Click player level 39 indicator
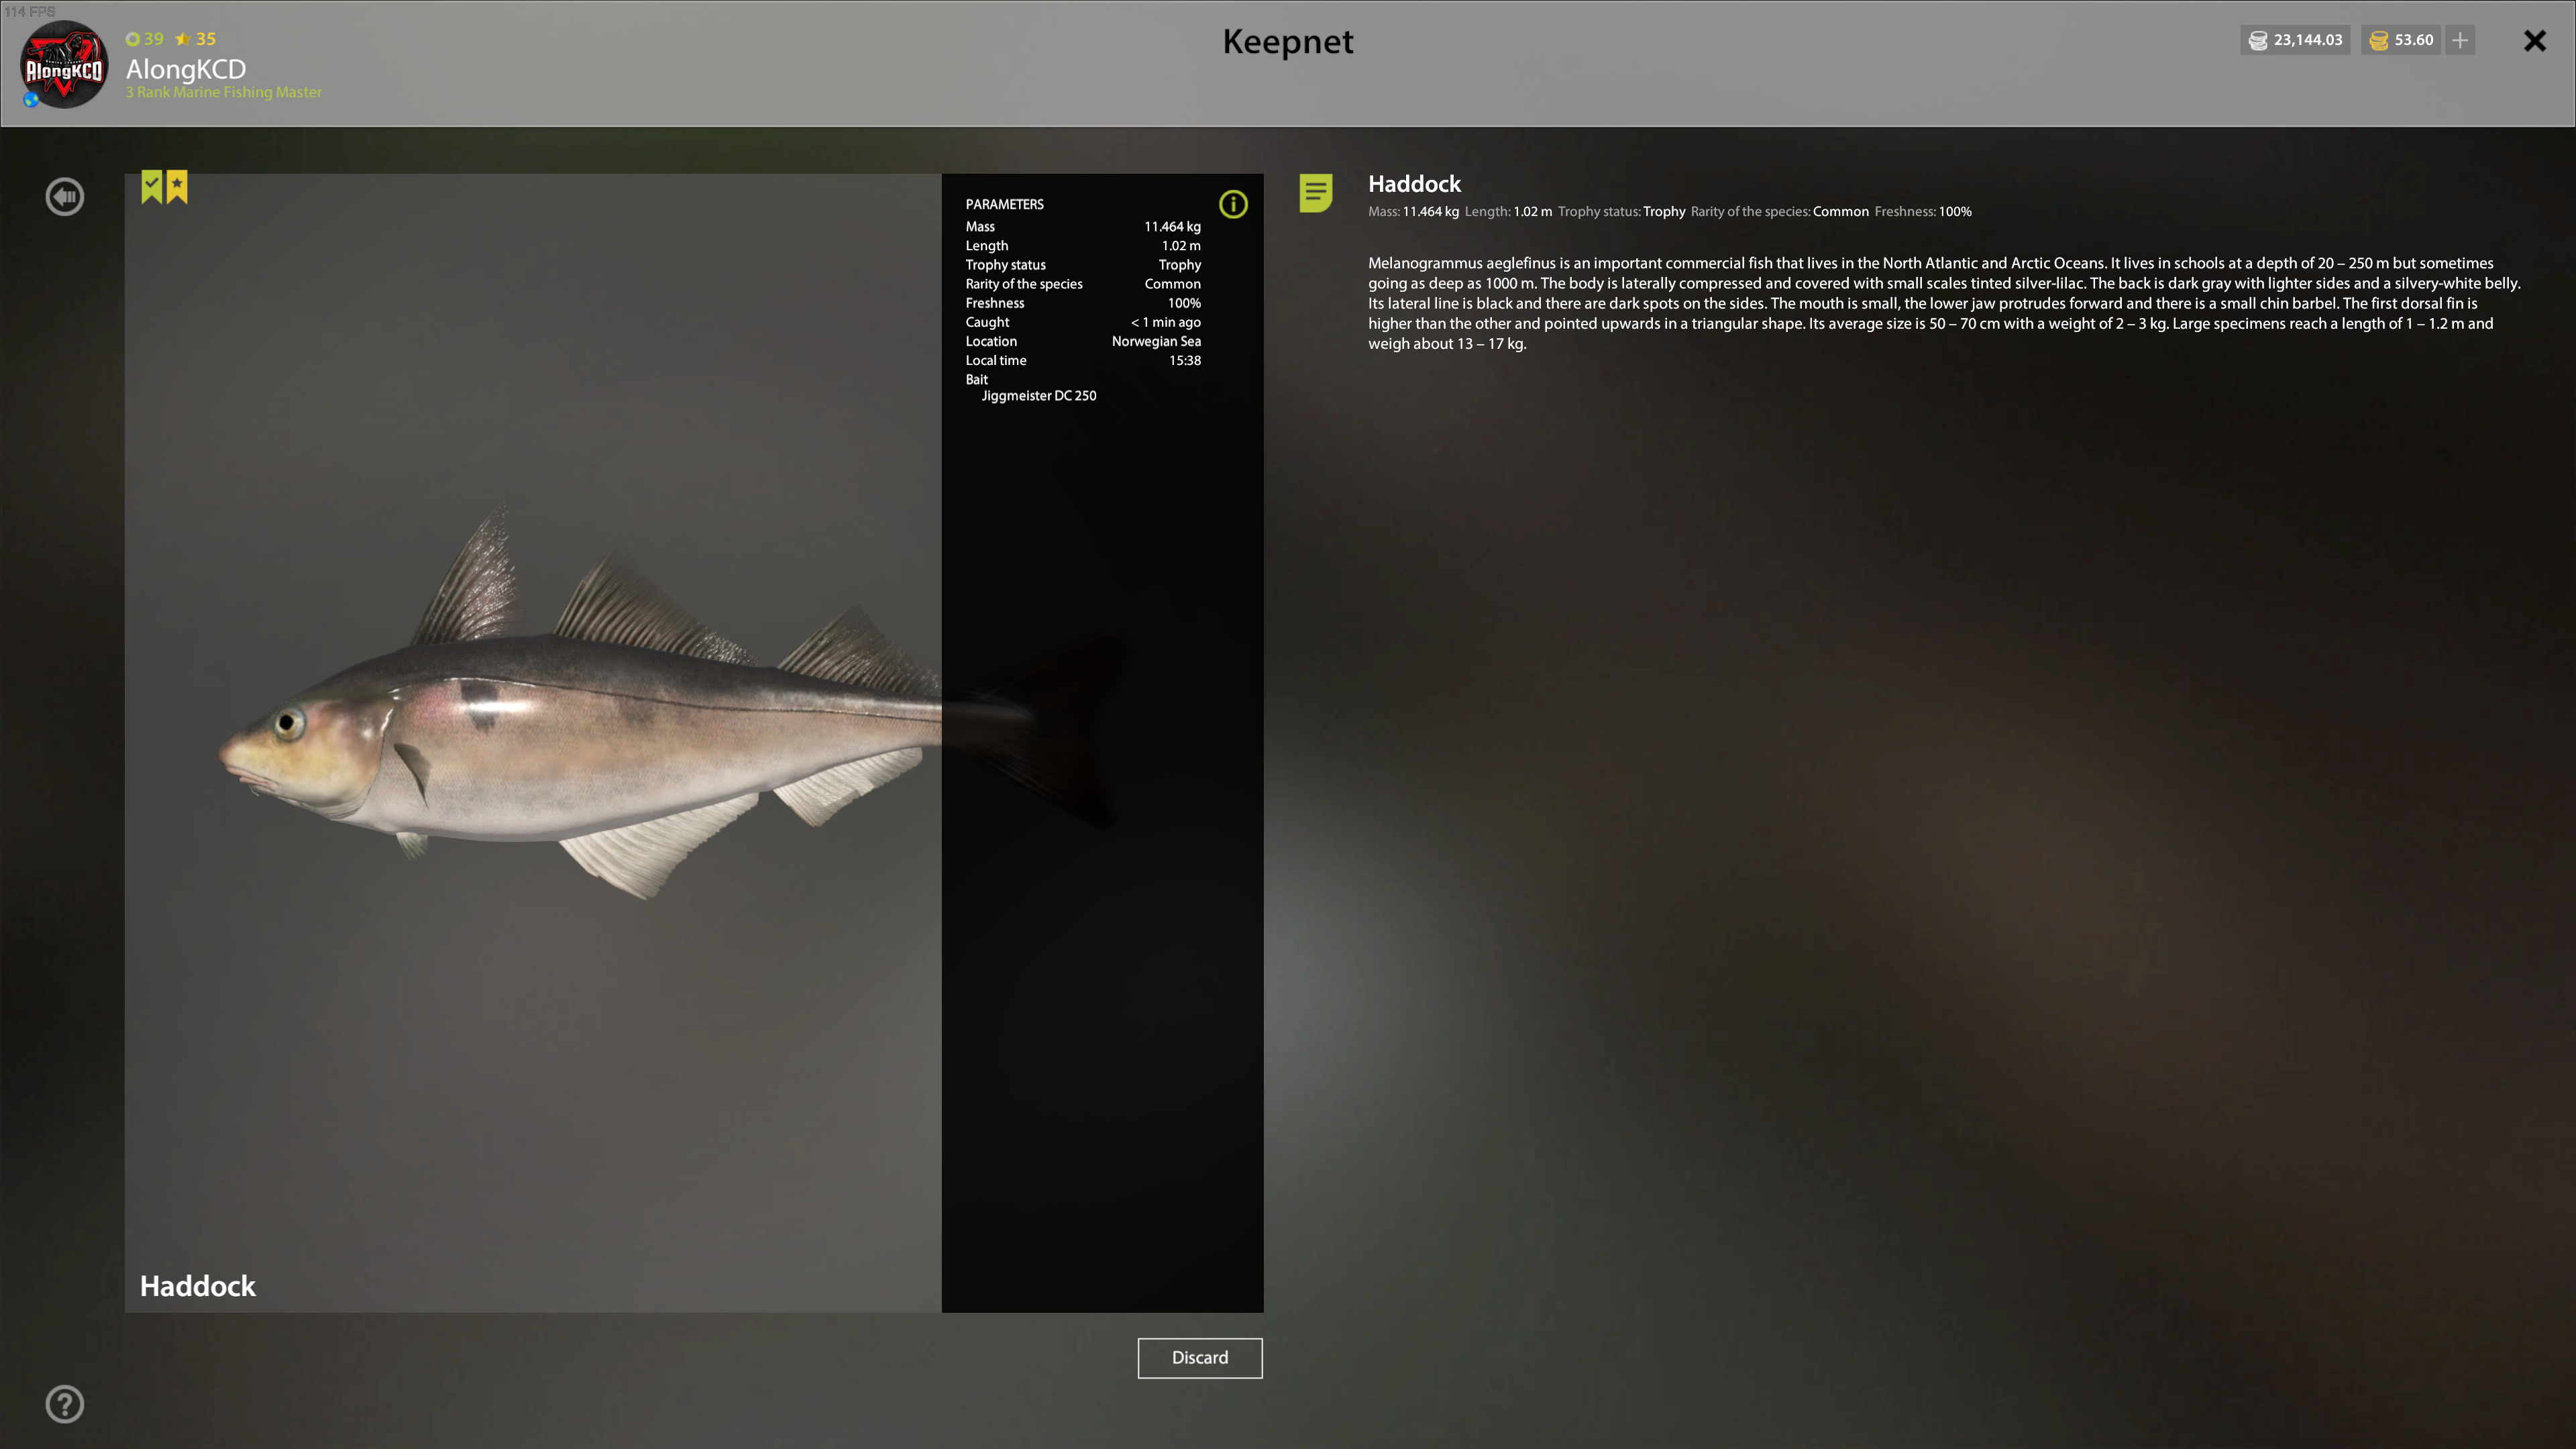The height and width of the screenshot is (1449, 2576). point(145,39)
